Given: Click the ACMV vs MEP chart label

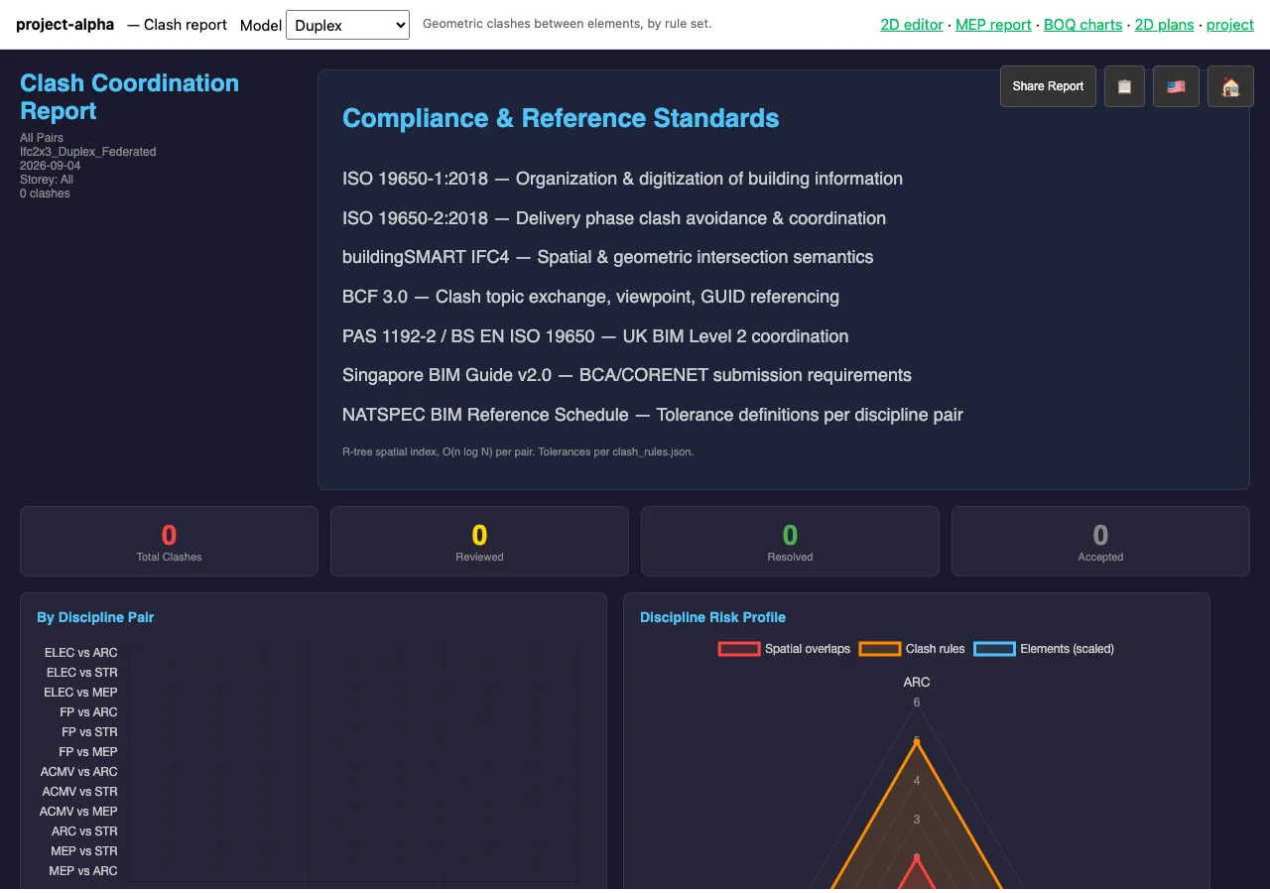Looking at the screenshot, I should 78,812.
